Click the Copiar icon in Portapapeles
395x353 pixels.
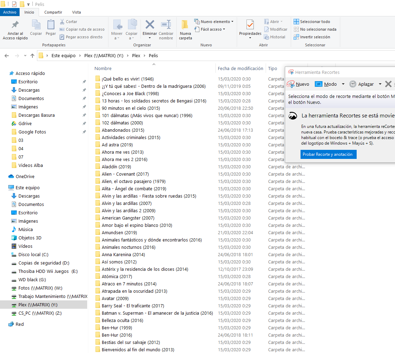[x=36, y=25]
